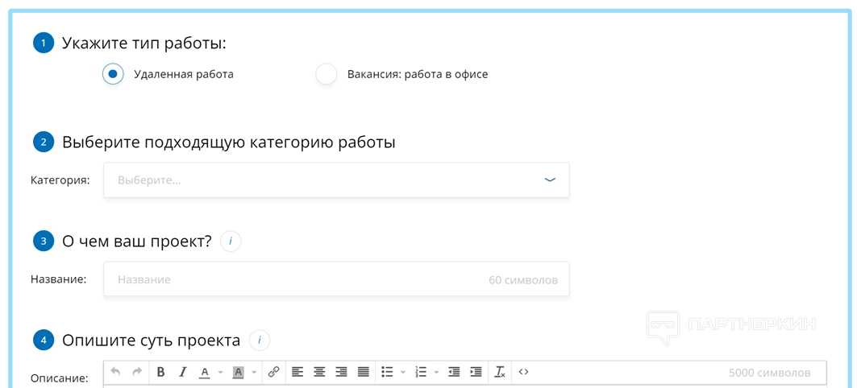857x388 pixels.
Task: Align text to the left
Action: tap(297, 372)
